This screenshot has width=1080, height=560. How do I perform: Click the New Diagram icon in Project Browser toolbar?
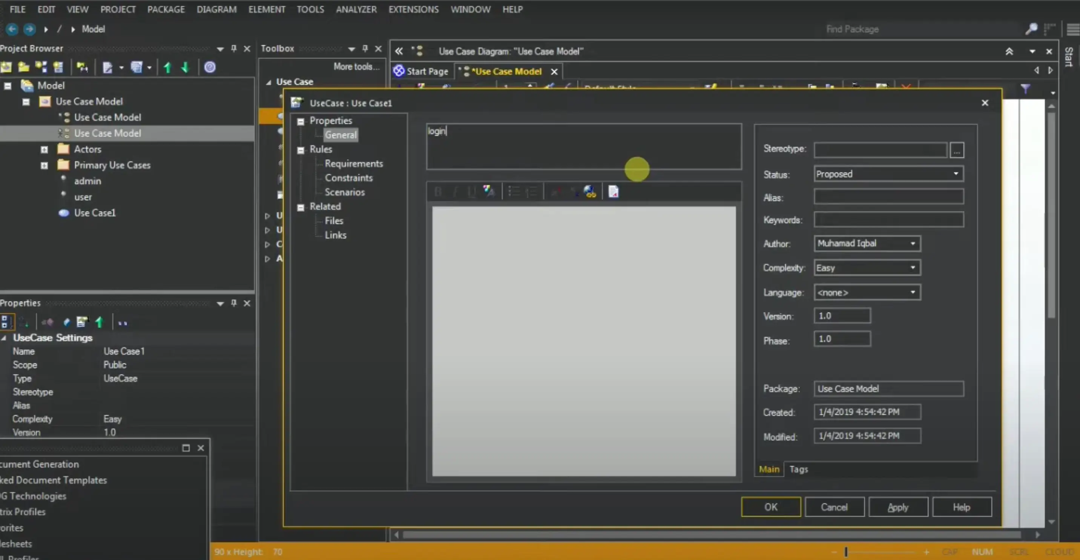coord(41,67)
